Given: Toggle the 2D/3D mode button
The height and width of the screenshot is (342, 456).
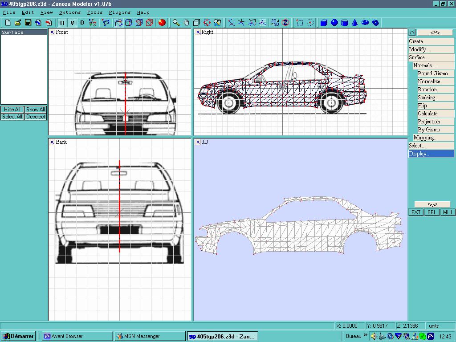Looking at the screenshot, I should [275, 23].
